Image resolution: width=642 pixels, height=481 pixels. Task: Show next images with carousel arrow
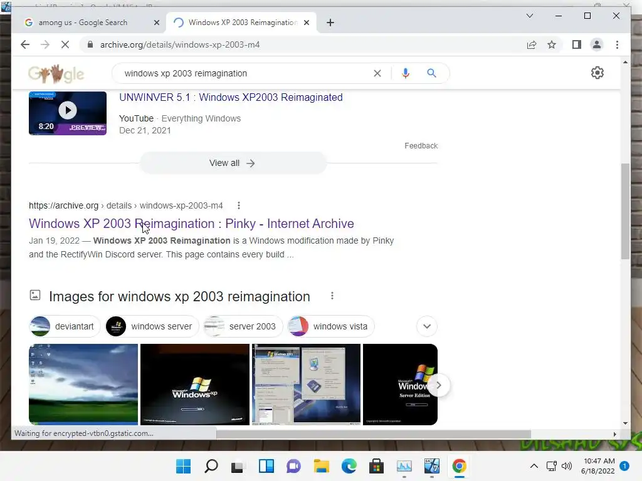[438, 385]
